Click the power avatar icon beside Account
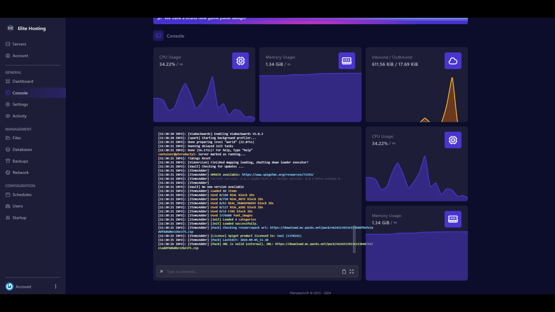This screenshot has height=312, width=555. coord(10,287)
